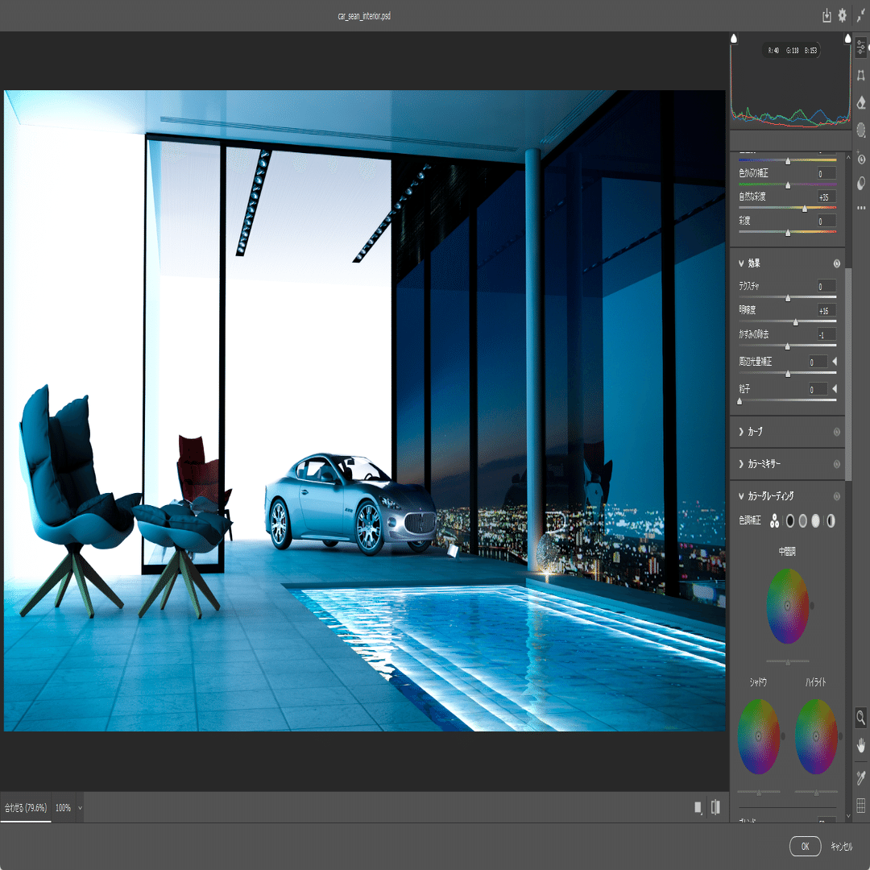
Task: Select the Spot removal healing tool
Action: click(860, 102)
